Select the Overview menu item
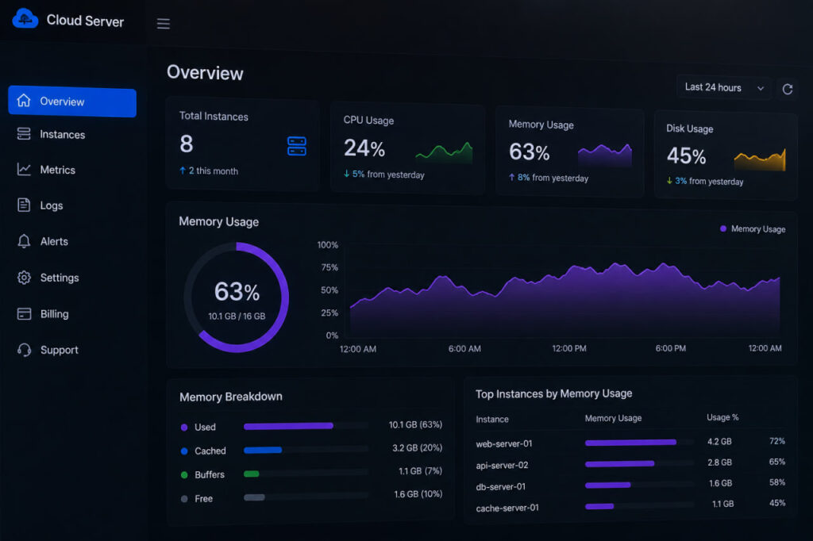Image resolution: width=813 pixels, height=541 pixels. (x=72, y=102)
